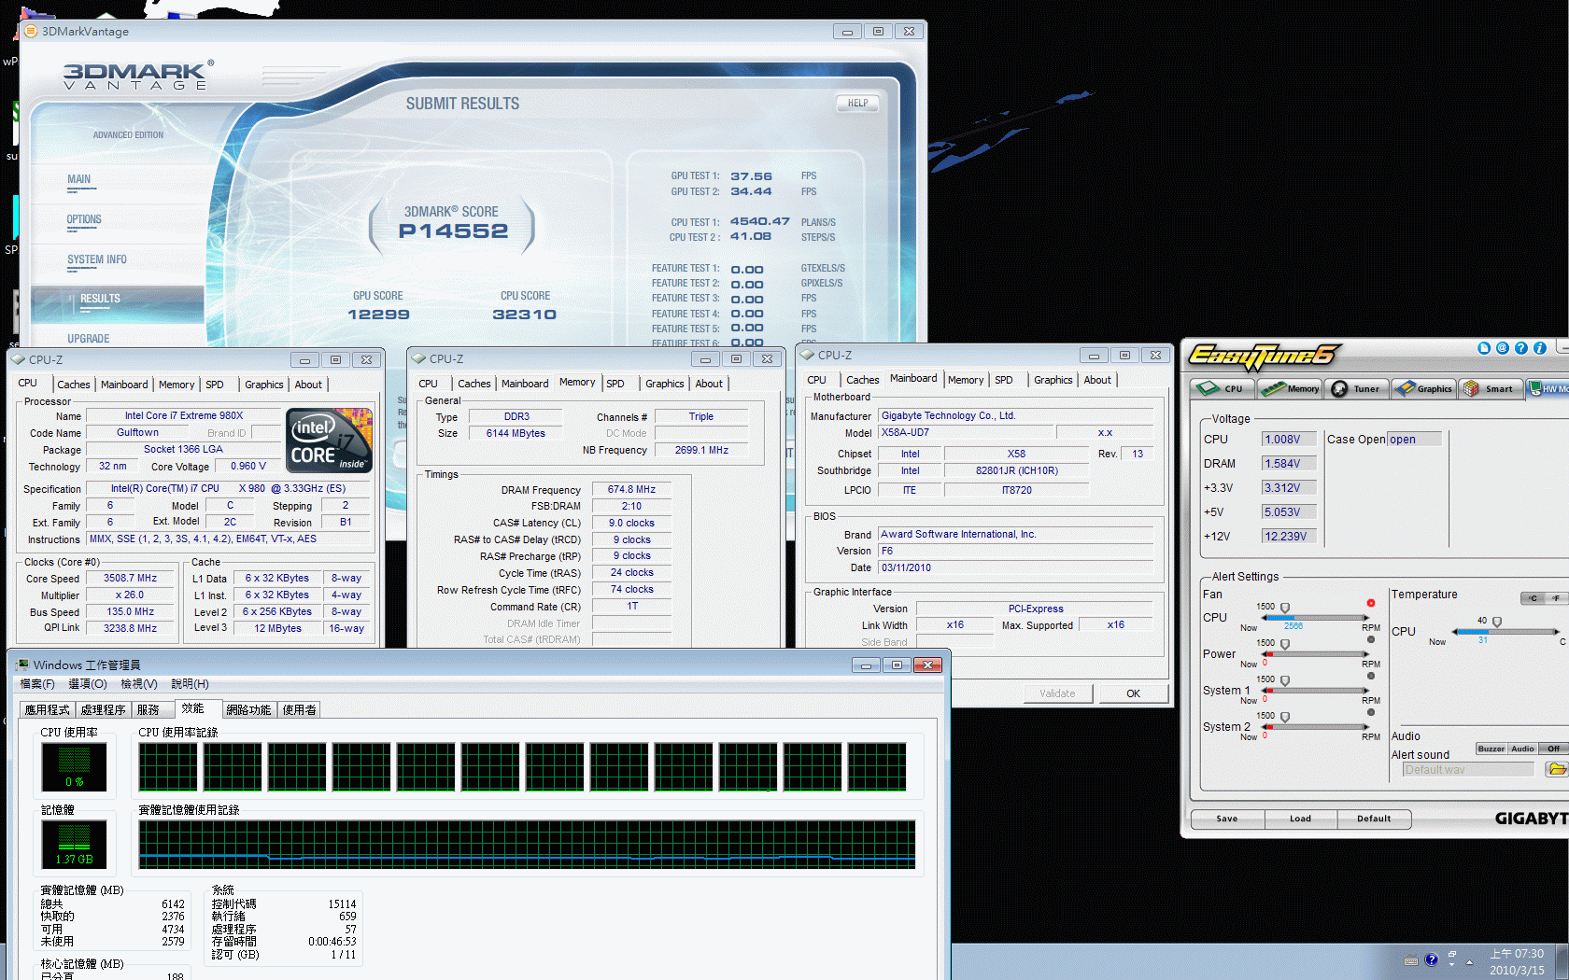1569x980 pixels.
Task: Switch temperature unit to Celsius
Action: (x=1533, y=598)
